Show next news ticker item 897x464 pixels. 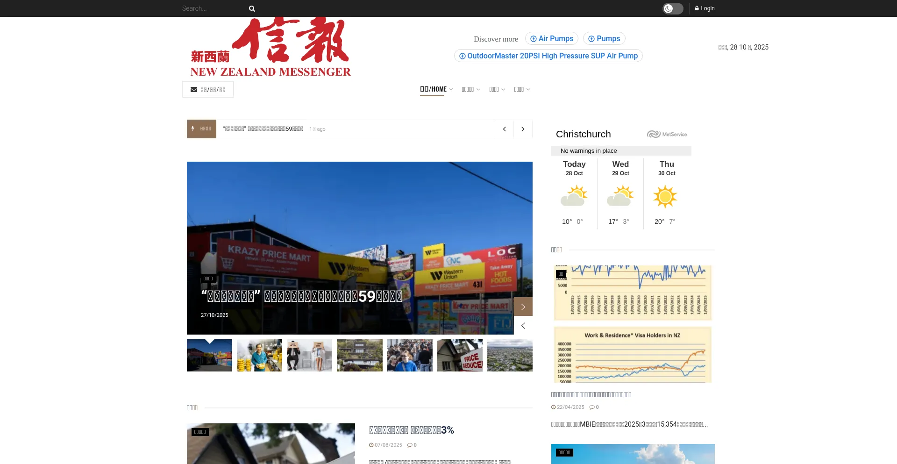tap(523, 129)
